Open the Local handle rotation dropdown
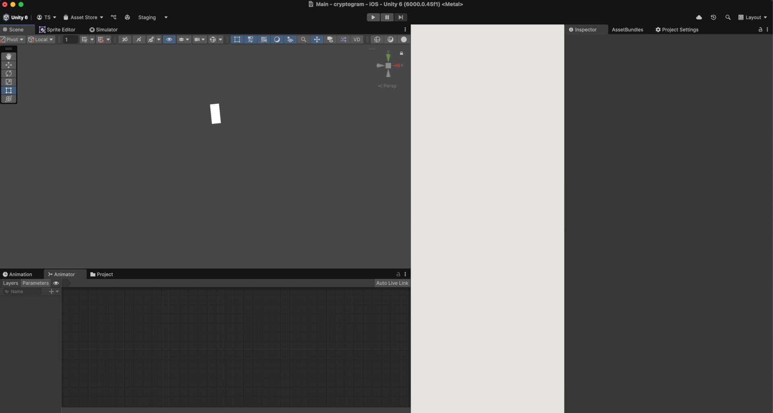The width and height of the screenshot is (773, 413). [41, 39]
